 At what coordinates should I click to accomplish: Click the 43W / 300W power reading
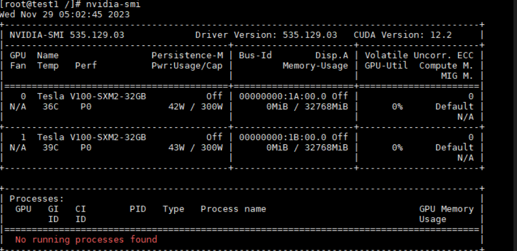[x=195, y=147]
